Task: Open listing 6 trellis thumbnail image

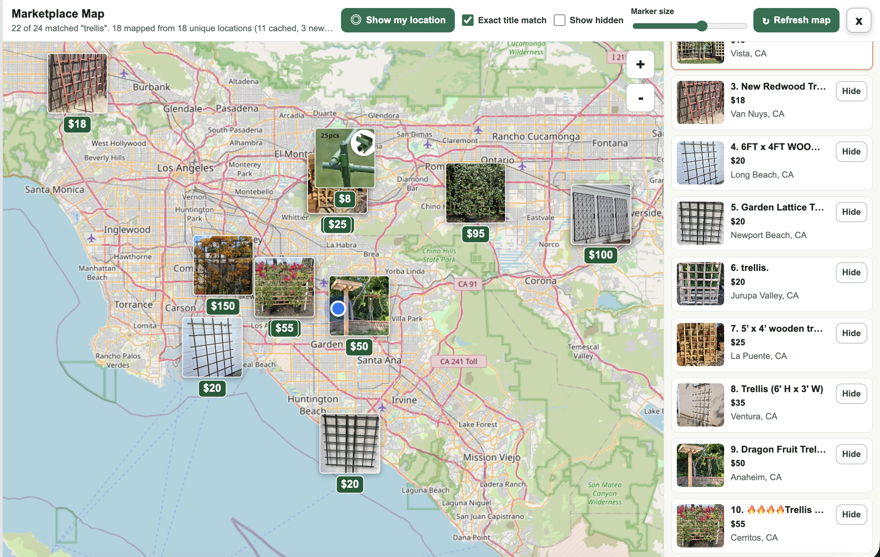Action: point(700,284)
